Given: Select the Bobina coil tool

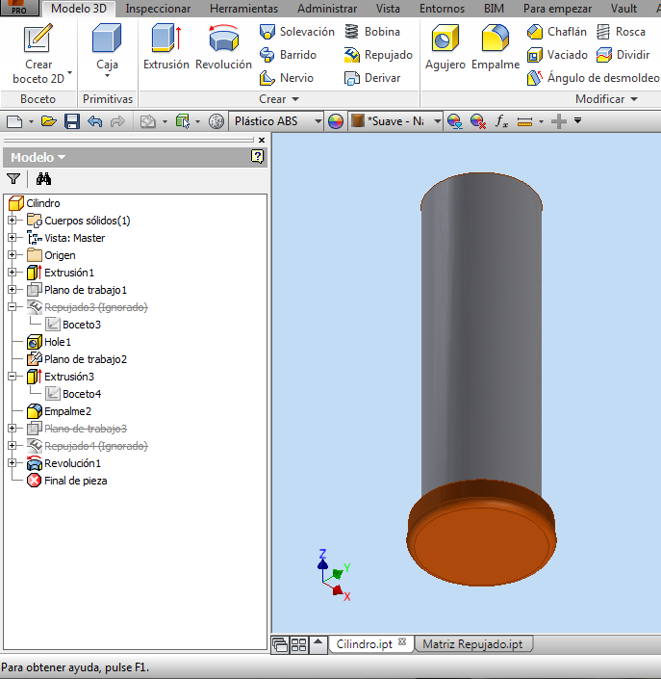Looking at the screenshot, I should click(x=372, y=32).
